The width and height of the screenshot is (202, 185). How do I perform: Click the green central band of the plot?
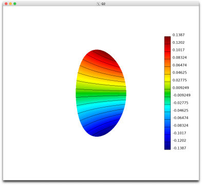point(101,94)
